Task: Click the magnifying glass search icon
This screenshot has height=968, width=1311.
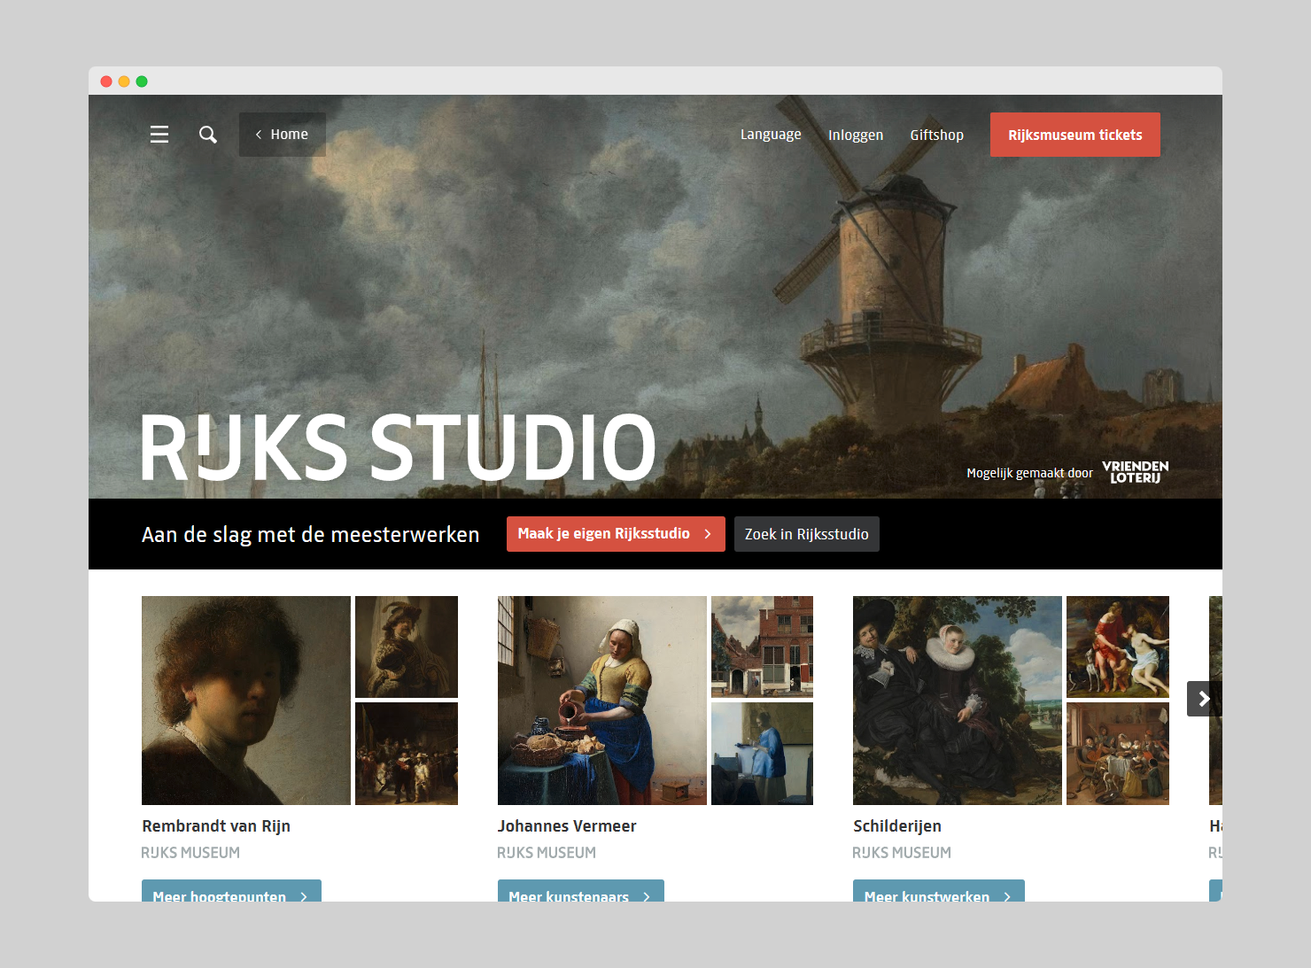Action: click(x=208, y=135)
